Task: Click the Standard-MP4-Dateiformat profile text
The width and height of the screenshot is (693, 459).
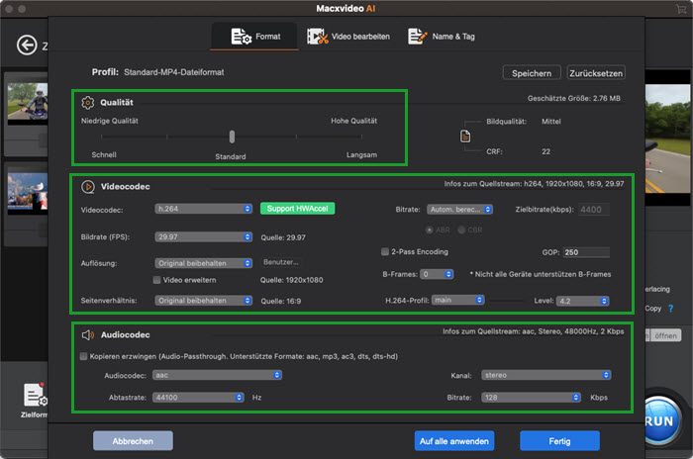Action: (x=173, y=72)
